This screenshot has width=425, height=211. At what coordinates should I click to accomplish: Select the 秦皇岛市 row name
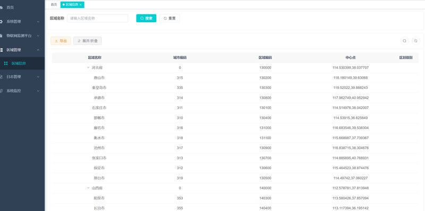pyautogui.click(x=99, y=88)
